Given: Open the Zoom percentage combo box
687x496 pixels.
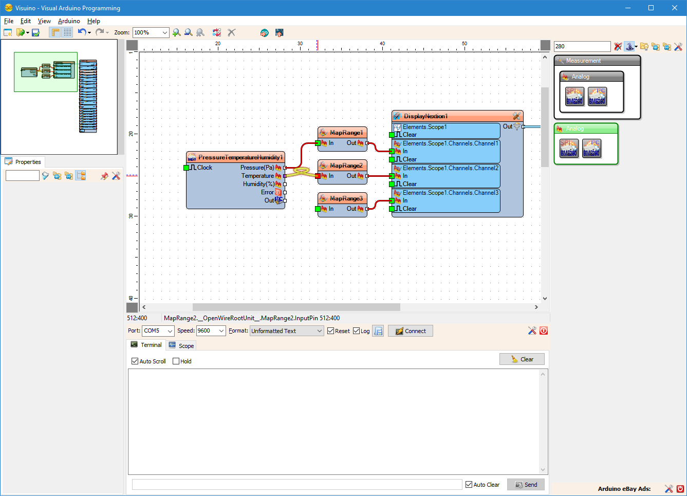Looking at the screenshot, I should (151, 32).
